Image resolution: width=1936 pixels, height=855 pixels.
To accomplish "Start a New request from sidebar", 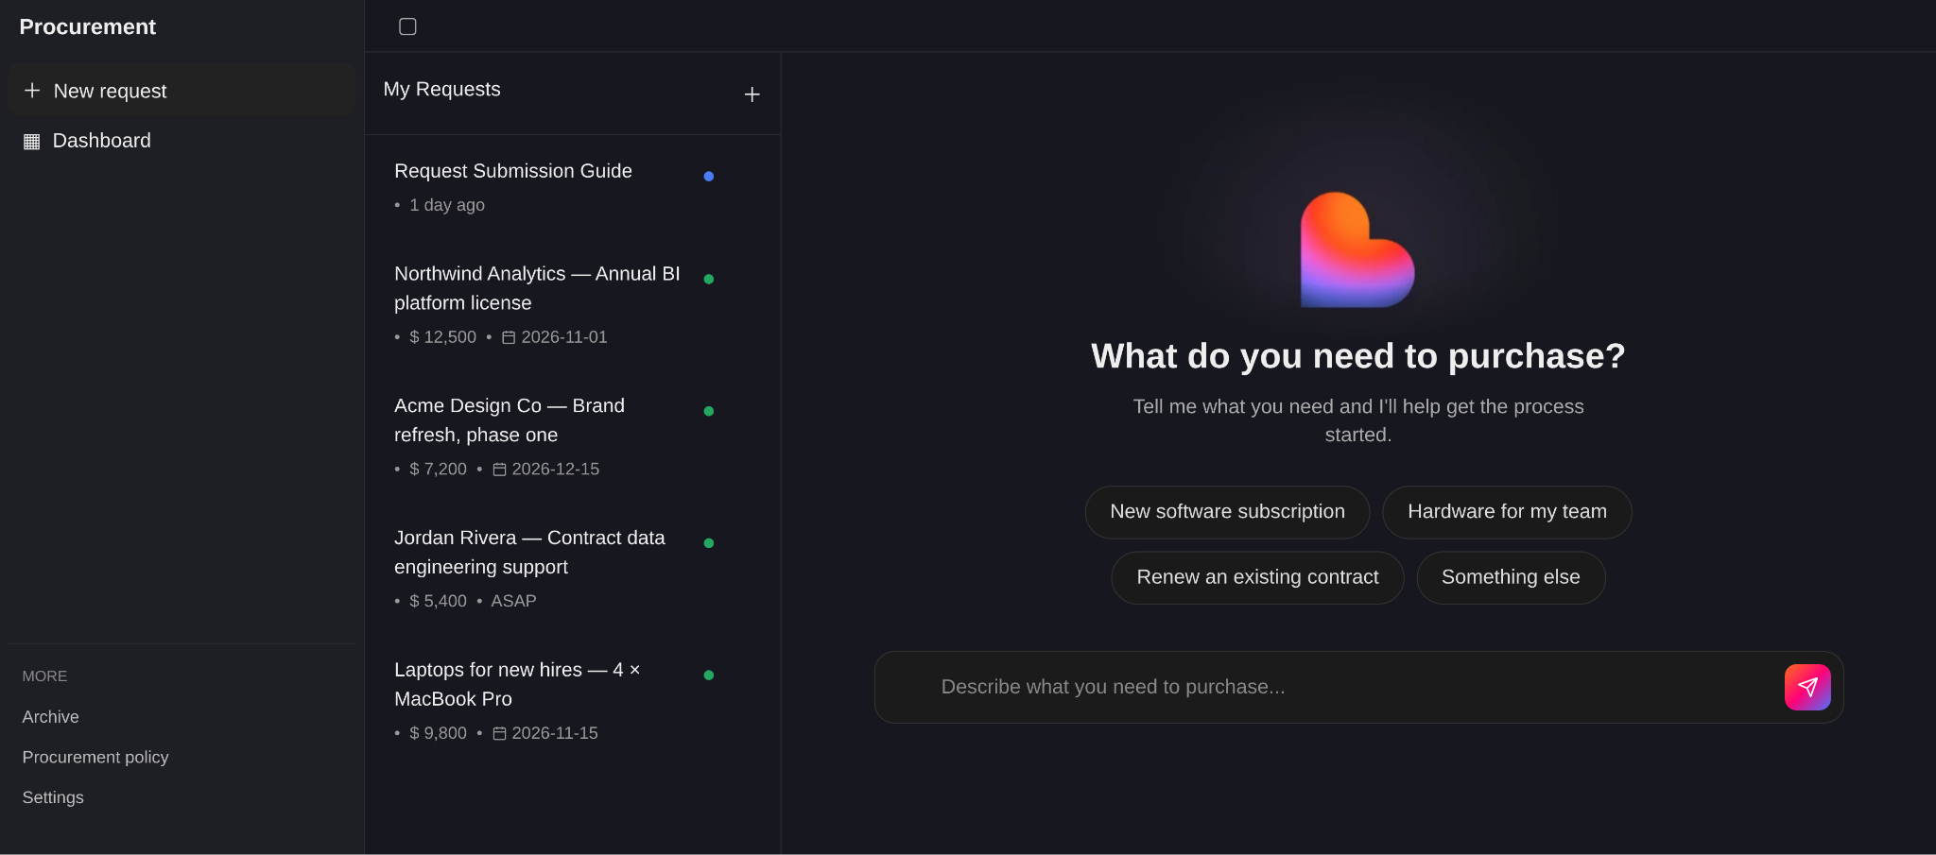I will pos(181,91).
